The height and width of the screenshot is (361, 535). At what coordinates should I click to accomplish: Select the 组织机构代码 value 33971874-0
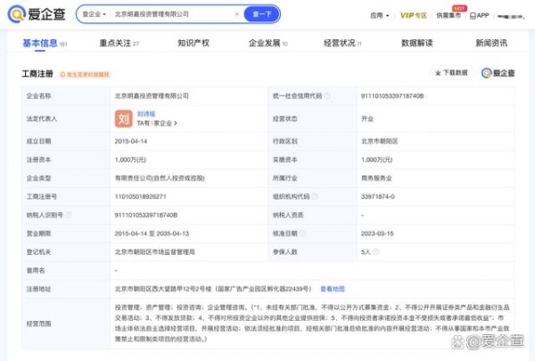[378, 196]
